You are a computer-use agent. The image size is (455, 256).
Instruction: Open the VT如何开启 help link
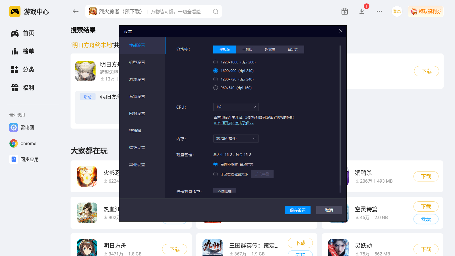coord(234,123)
